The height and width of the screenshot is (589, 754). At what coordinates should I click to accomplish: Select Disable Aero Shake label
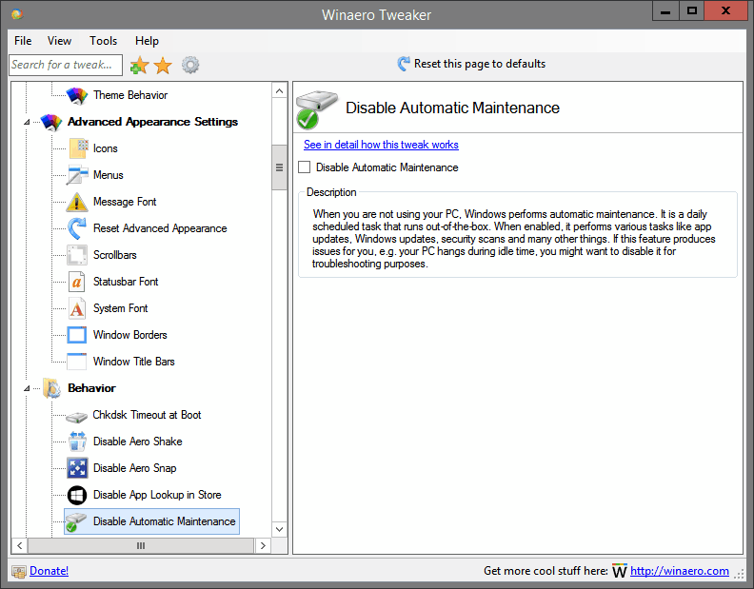(x=137, y=442)
